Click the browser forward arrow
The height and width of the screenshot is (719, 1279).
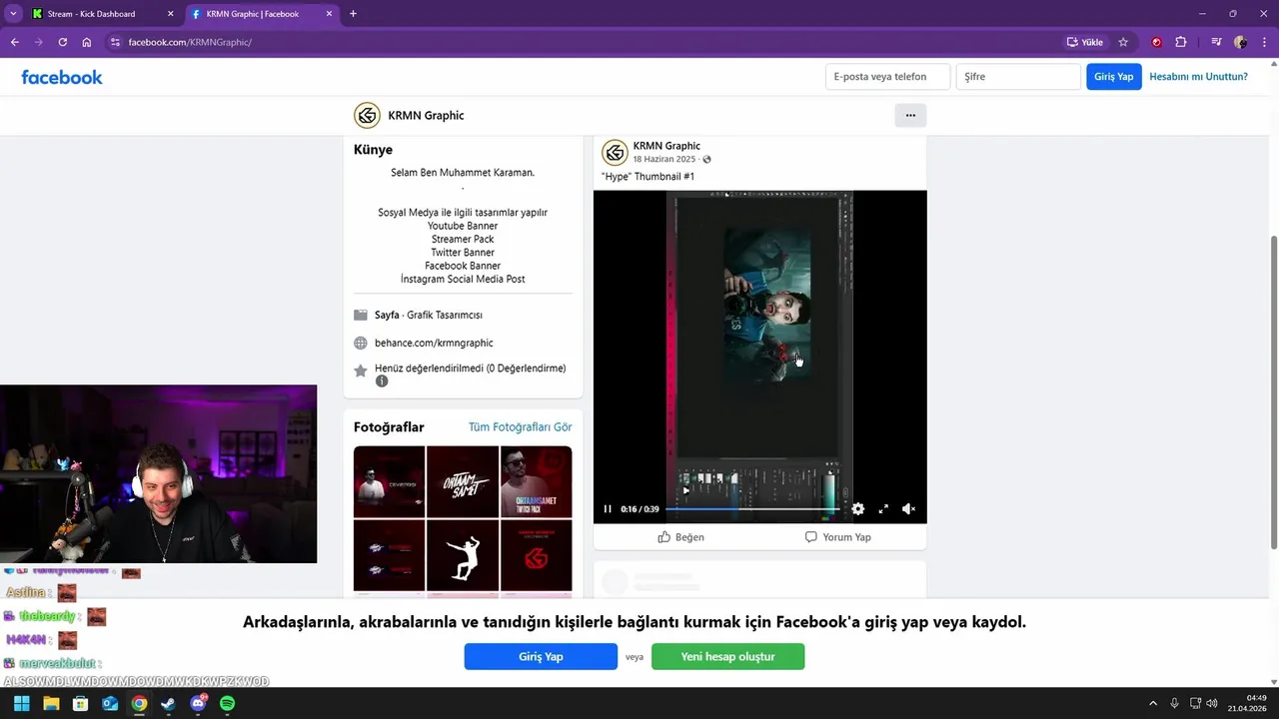pos(39,42)
